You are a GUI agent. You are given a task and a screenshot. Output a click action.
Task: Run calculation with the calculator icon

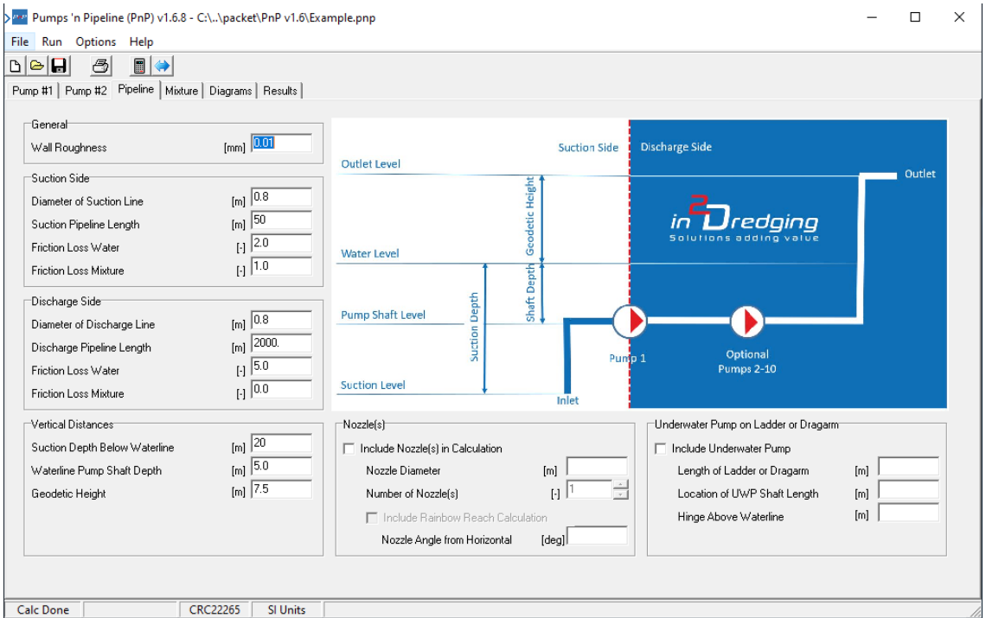tap(140, 67)
